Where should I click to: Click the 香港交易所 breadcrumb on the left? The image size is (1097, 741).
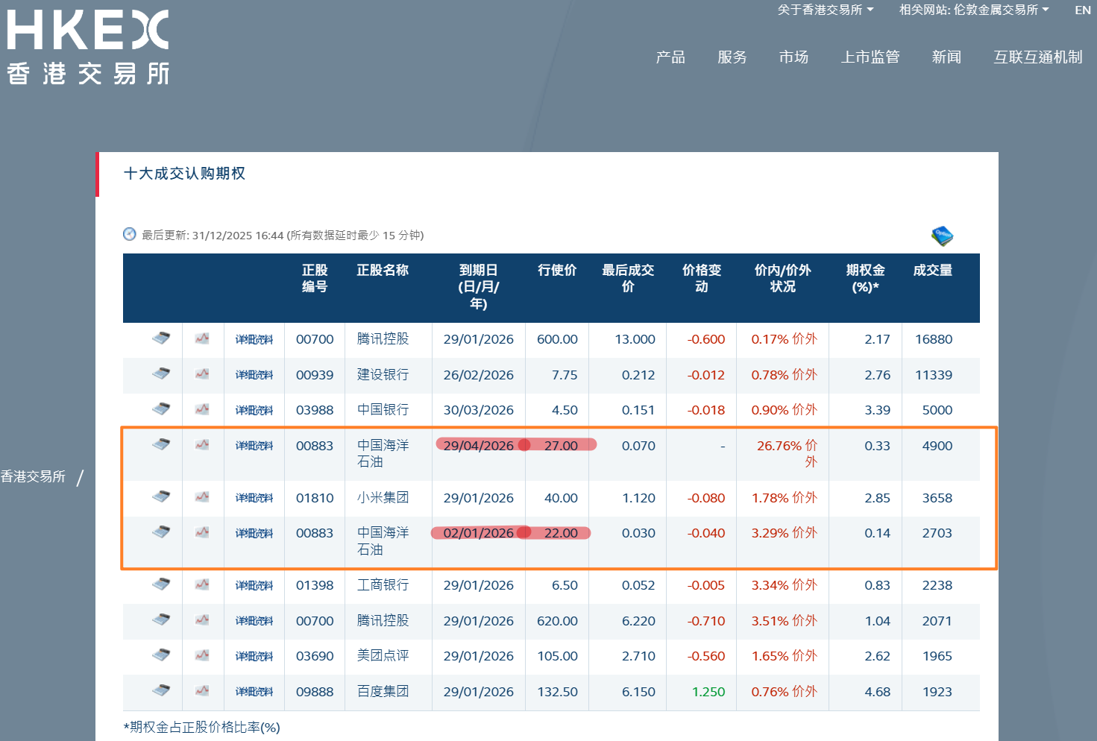(33, 476)
